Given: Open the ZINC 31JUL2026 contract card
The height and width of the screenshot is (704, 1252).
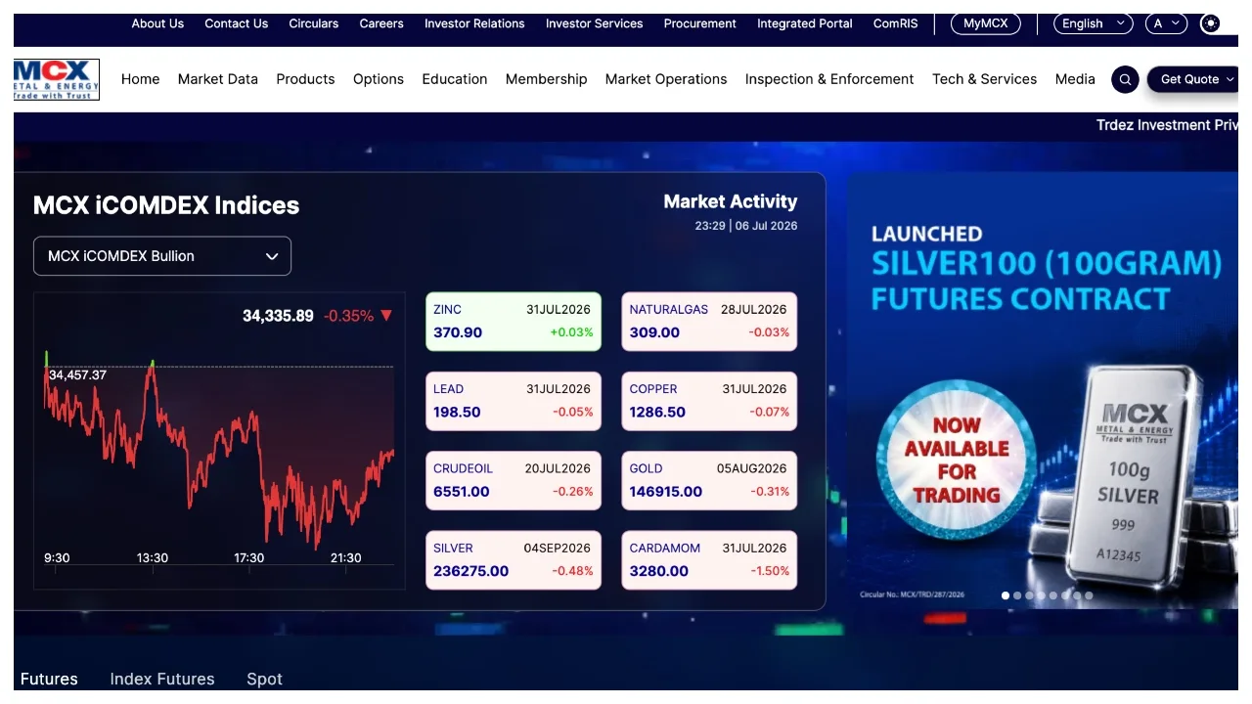Looking at the screenshot, I should 514,322.
